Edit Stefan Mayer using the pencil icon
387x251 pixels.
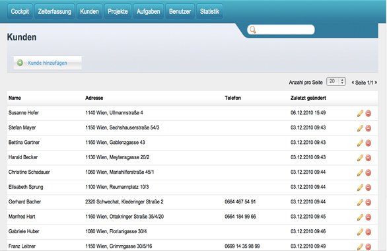tap(360, 128)
